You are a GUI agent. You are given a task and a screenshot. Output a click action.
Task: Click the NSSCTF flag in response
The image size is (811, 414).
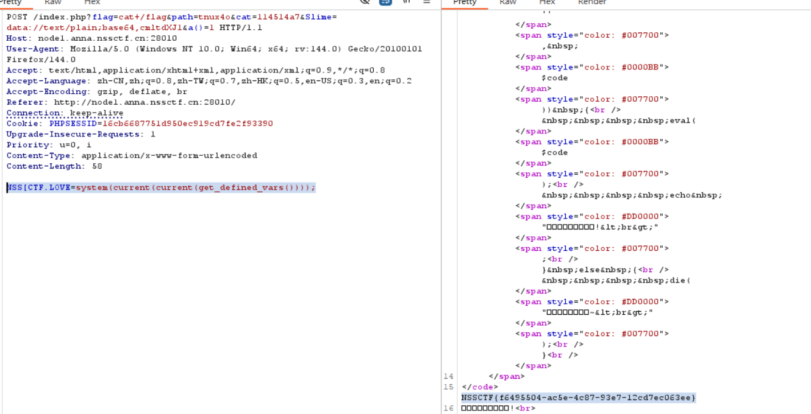coord(578,398)
